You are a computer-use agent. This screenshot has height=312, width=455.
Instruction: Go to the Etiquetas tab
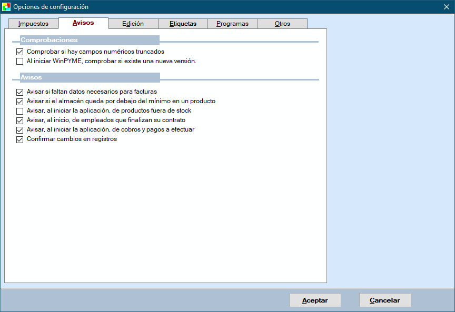tap(183, 24)
